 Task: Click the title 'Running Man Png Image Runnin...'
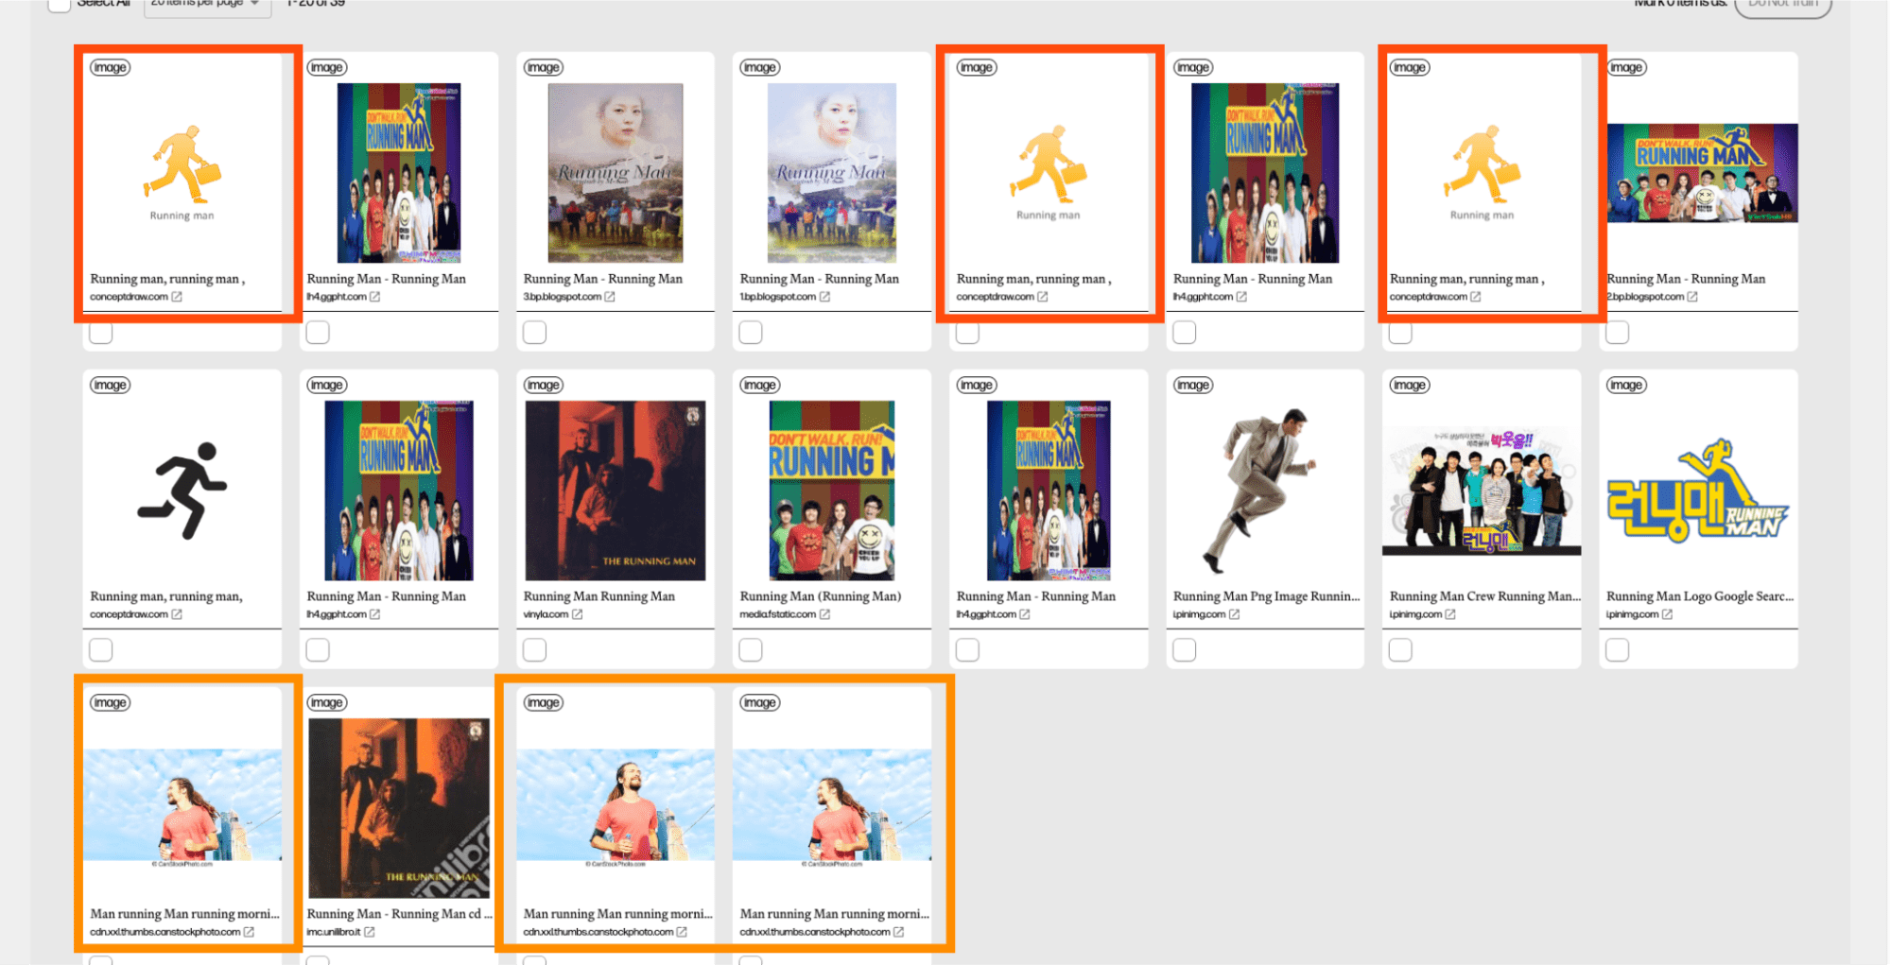click(1267, 596)
